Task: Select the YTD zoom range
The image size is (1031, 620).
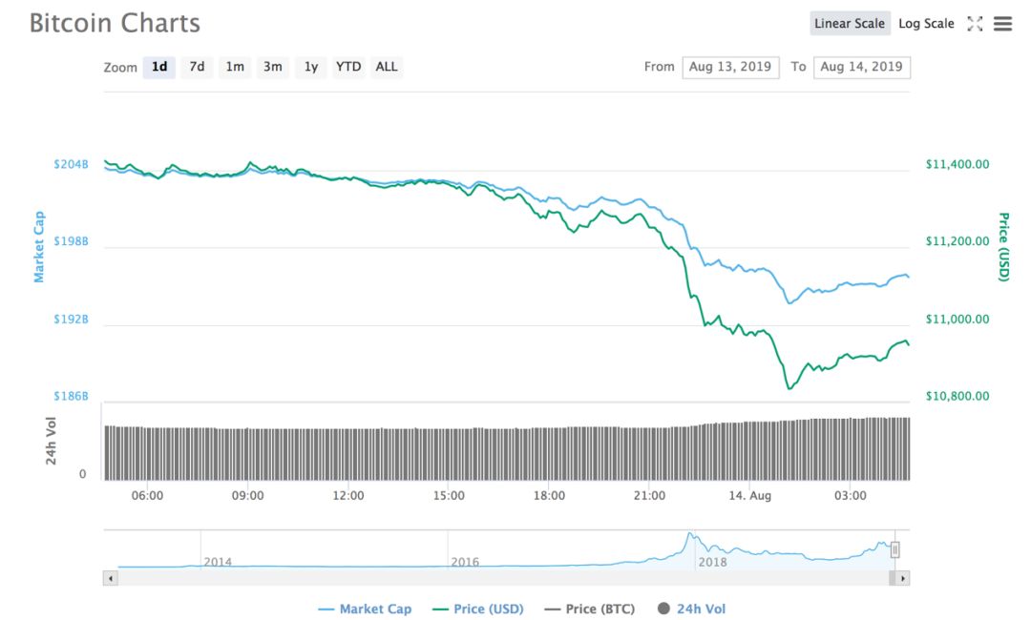Action: 348,67
